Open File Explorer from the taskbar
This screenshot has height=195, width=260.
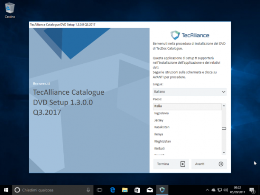[125, 190]
